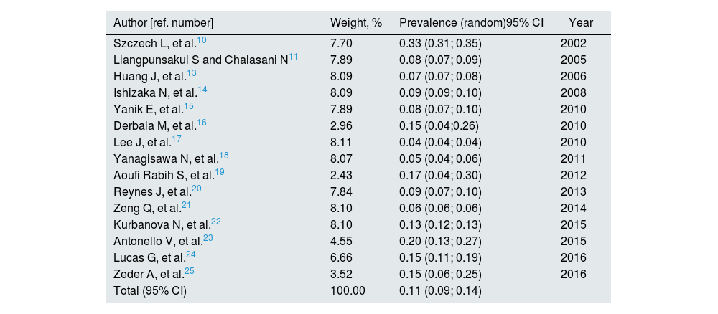Select the Year column header

(580, 22)
